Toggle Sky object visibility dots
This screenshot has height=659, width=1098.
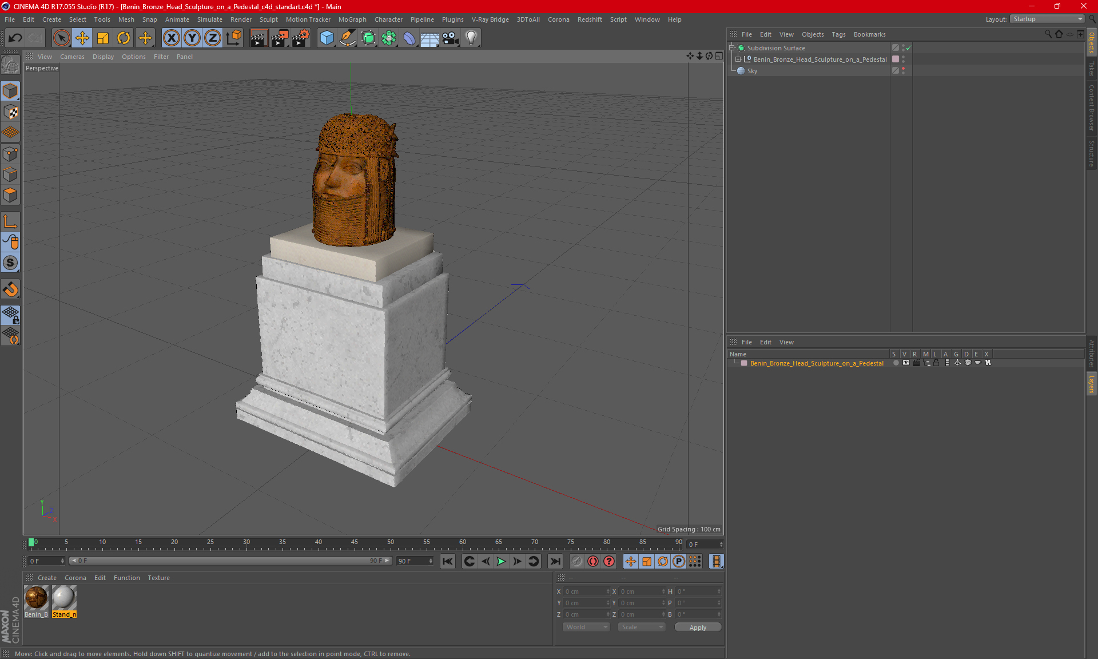[903, 70]
